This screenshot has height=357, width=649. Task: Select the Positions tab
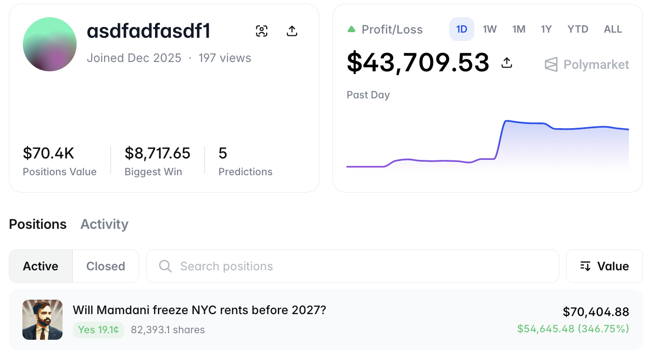[38, 224]
